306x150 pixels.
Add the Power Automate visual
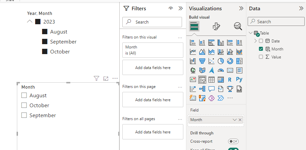[x=221, y=98]
